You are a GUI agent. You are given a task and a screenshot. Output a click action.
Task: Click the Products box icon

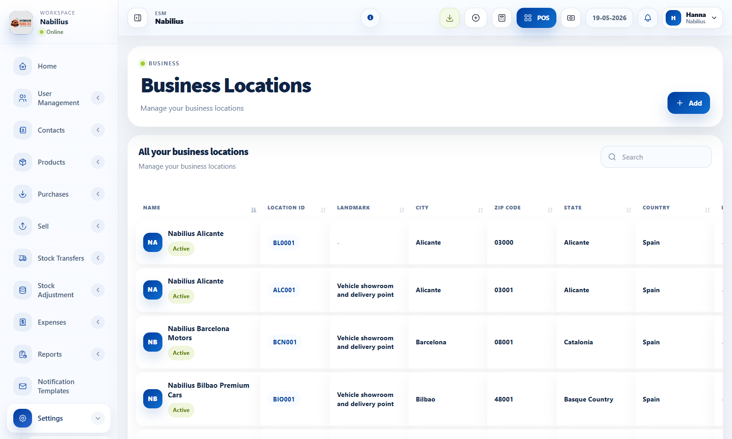[22, 162]
